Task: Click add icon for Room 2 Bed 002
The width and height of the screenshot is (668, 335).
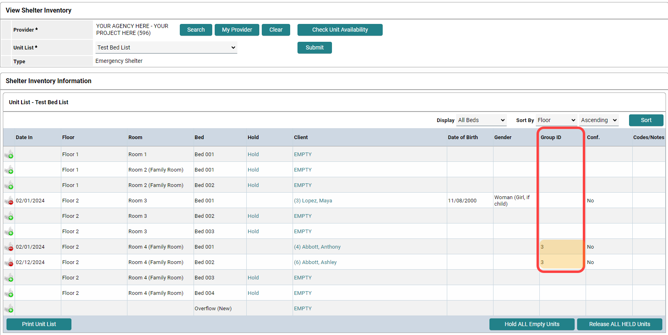Action: 9,185
